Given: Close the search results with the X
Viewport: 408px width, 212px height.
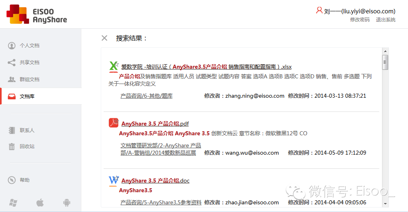Looking at the screenshot, I should (104, 38).
